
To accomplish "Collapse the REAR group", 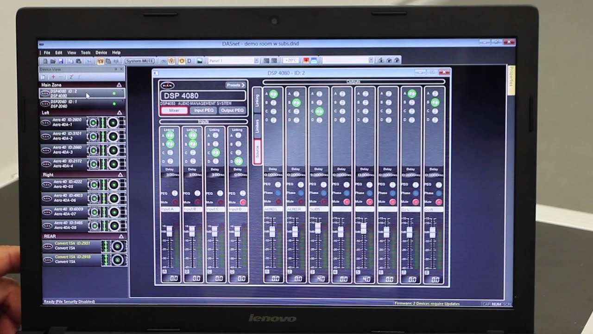I will tap(121, 237).
